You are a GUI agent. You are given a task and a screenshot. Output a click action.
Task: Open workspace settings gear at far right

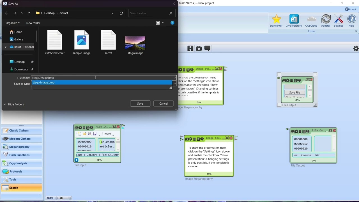(x=356, y=49)
